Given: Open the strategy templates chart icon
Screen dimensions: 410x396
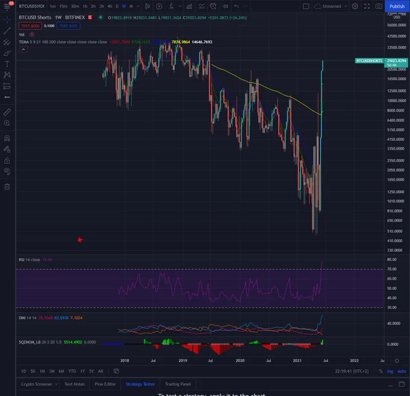Looking at the screenshot, I should tap(201, 6).
